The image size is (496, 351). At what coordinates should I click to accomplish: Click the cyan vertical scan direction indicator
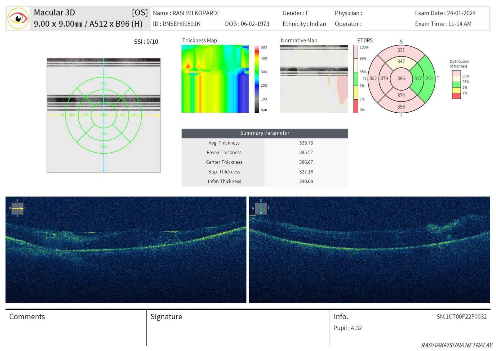261,209
